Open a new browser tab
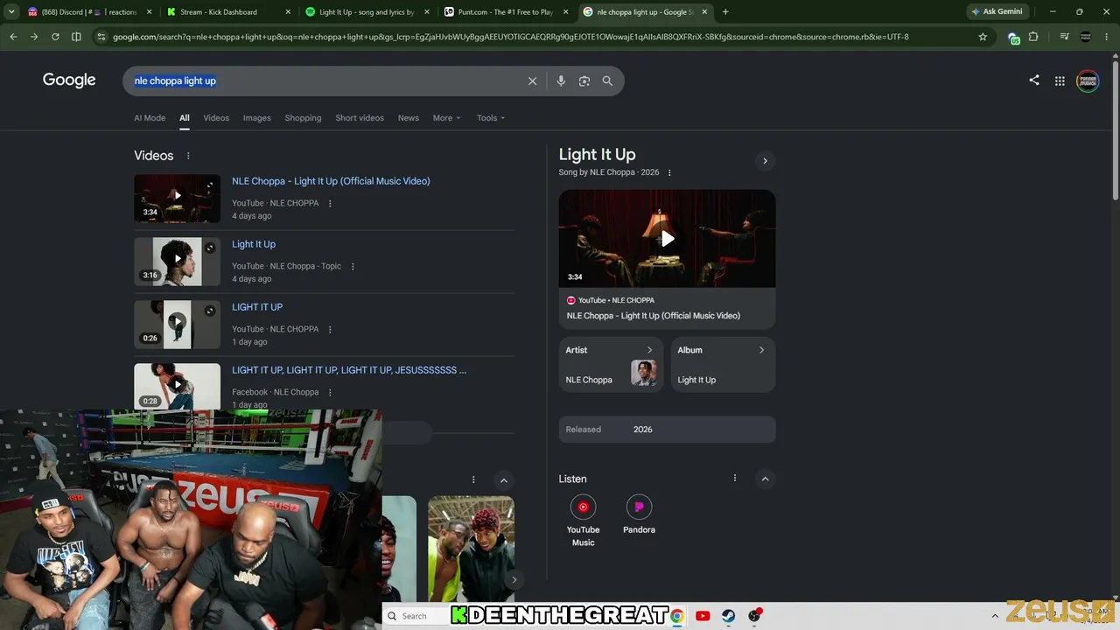 (725, 12)
